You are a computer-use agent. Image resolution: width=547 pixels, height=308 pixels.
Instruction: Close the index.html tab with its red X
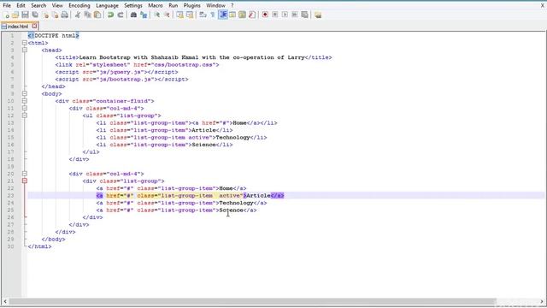[x=34, y=26]
